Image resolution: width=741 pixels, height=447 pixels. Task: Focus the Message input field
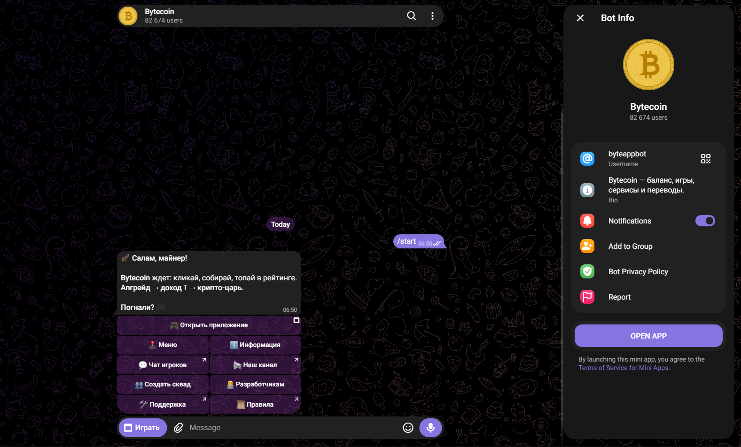pyautogui.click(x=292, y=428)
